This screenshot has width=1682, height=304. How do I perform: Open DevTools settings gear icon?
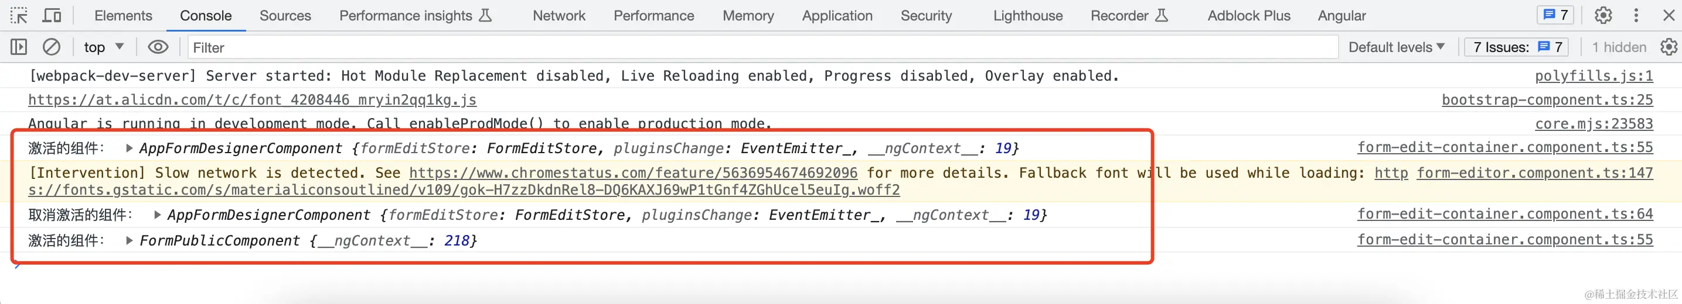click(1603, 16)
